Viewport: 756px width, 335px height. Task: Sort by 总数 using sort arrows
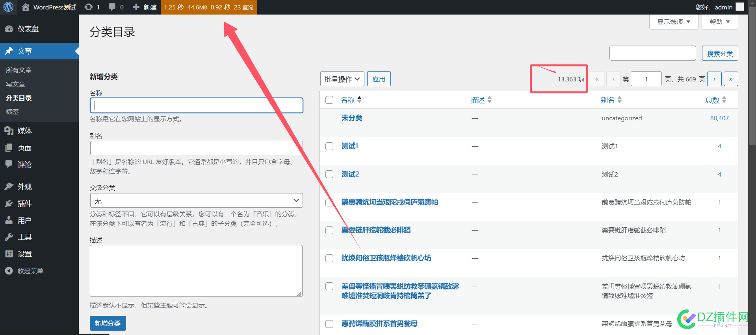click(x=724, y=100)
